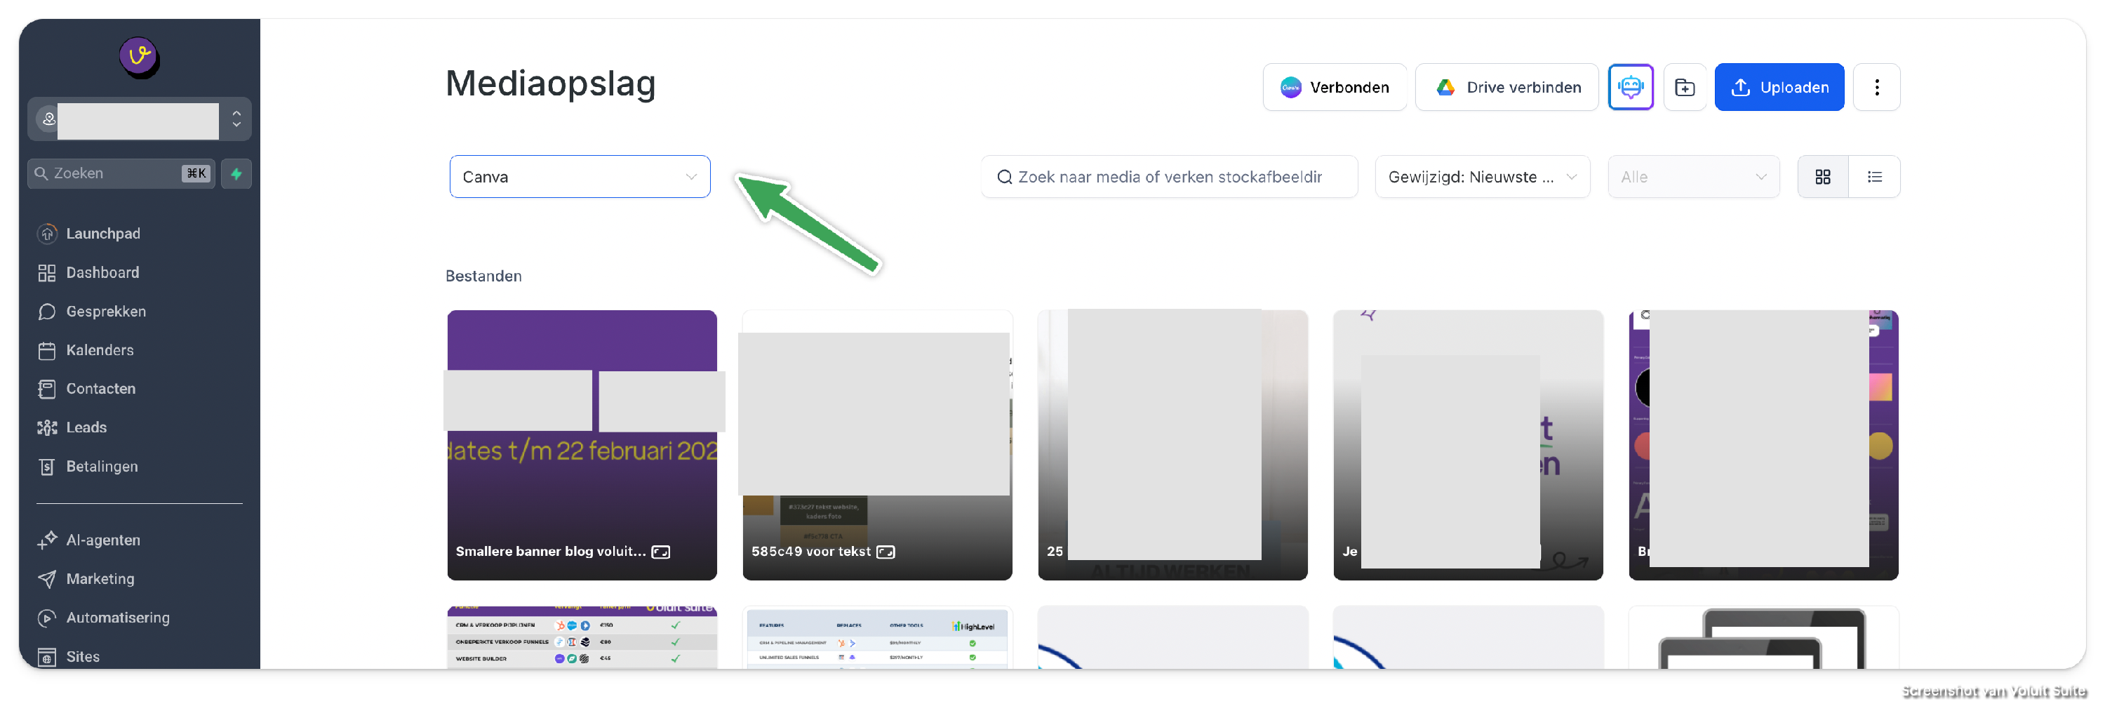Open the account switcher chevrons
The image size is (2105, 718).
click(x=236, y=119)
